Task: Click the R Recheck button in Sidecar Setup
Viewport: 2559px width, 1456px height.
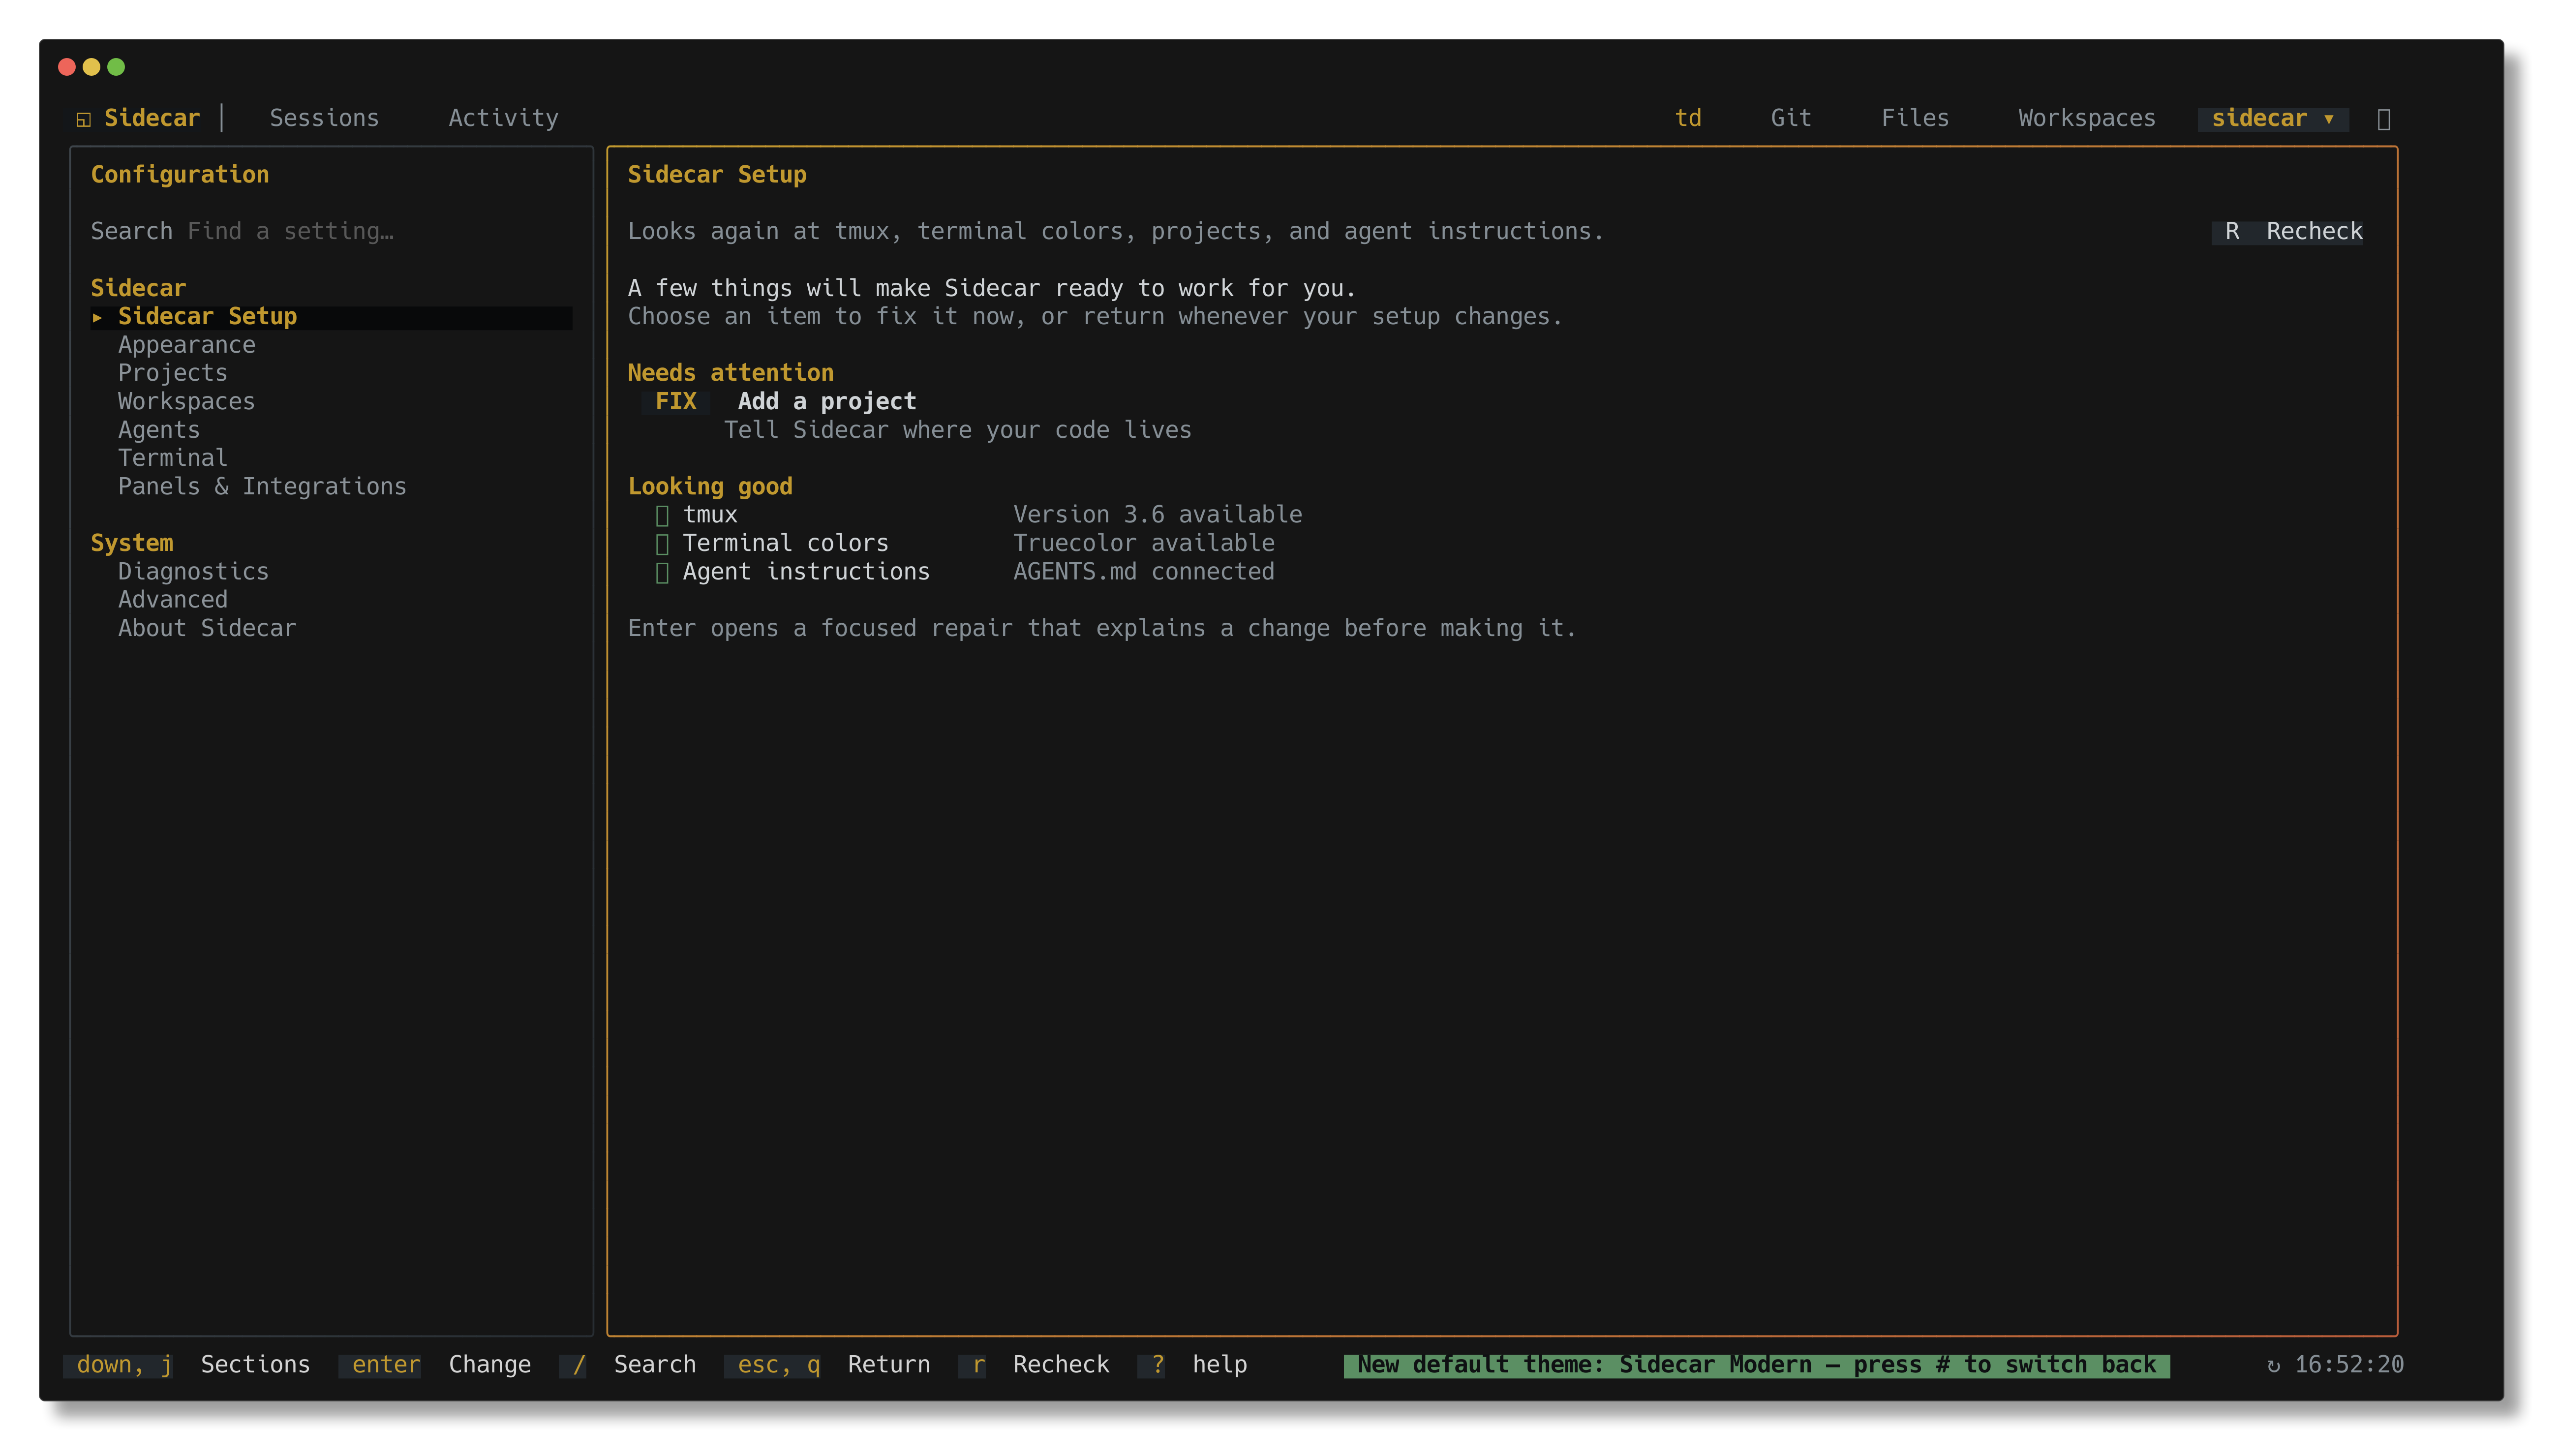Action: (2287, 232)
